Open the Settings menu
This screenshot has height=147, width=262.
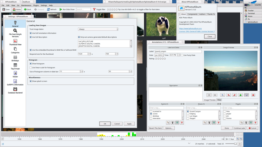[44, 5]
